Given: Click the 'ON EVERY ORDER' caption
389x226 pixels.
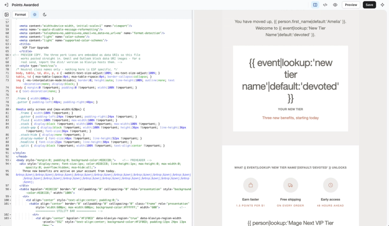Looking at the screenshot, I should click(x=290, y=206).
